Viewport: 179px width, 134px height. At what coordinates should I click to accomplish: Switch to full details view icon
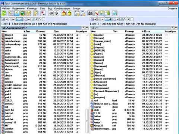(x=17, y=13)
